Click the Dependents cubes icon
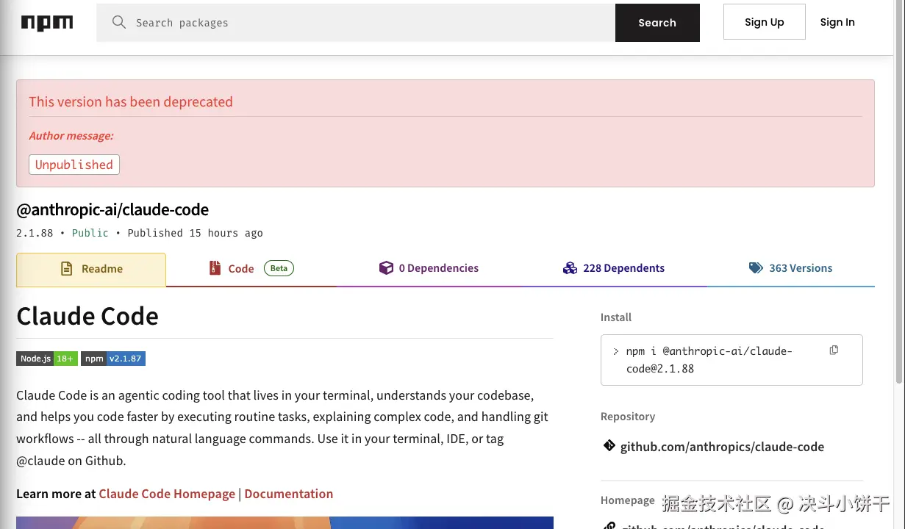This screenshot has height=529, width=905. coord(570,268)
